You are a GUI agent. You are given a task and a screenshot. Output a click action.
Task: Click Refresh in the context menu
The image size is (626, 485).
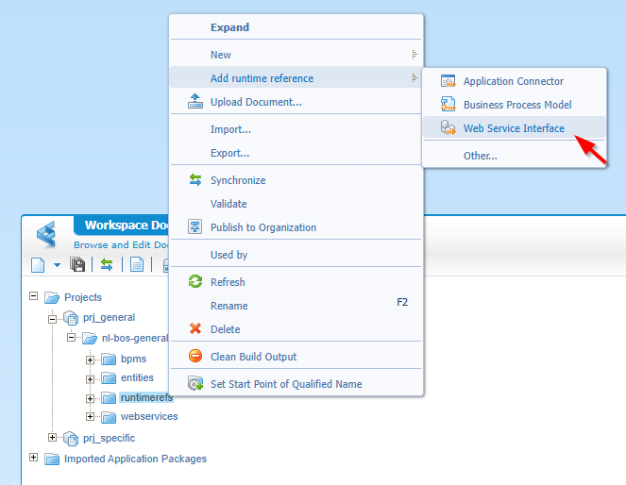228,282
